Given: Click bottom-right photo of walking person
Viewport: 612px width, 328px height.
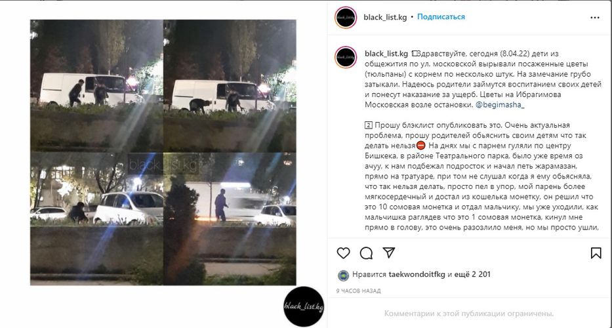Looking at the screenshot, I should 230,218.
